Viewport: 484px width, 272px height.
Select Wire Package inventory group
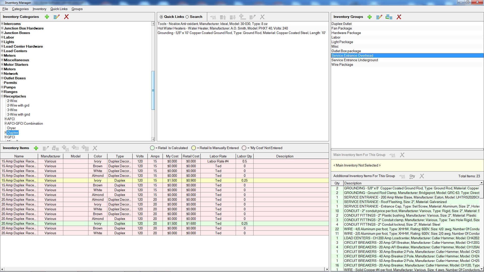point(342,65)
